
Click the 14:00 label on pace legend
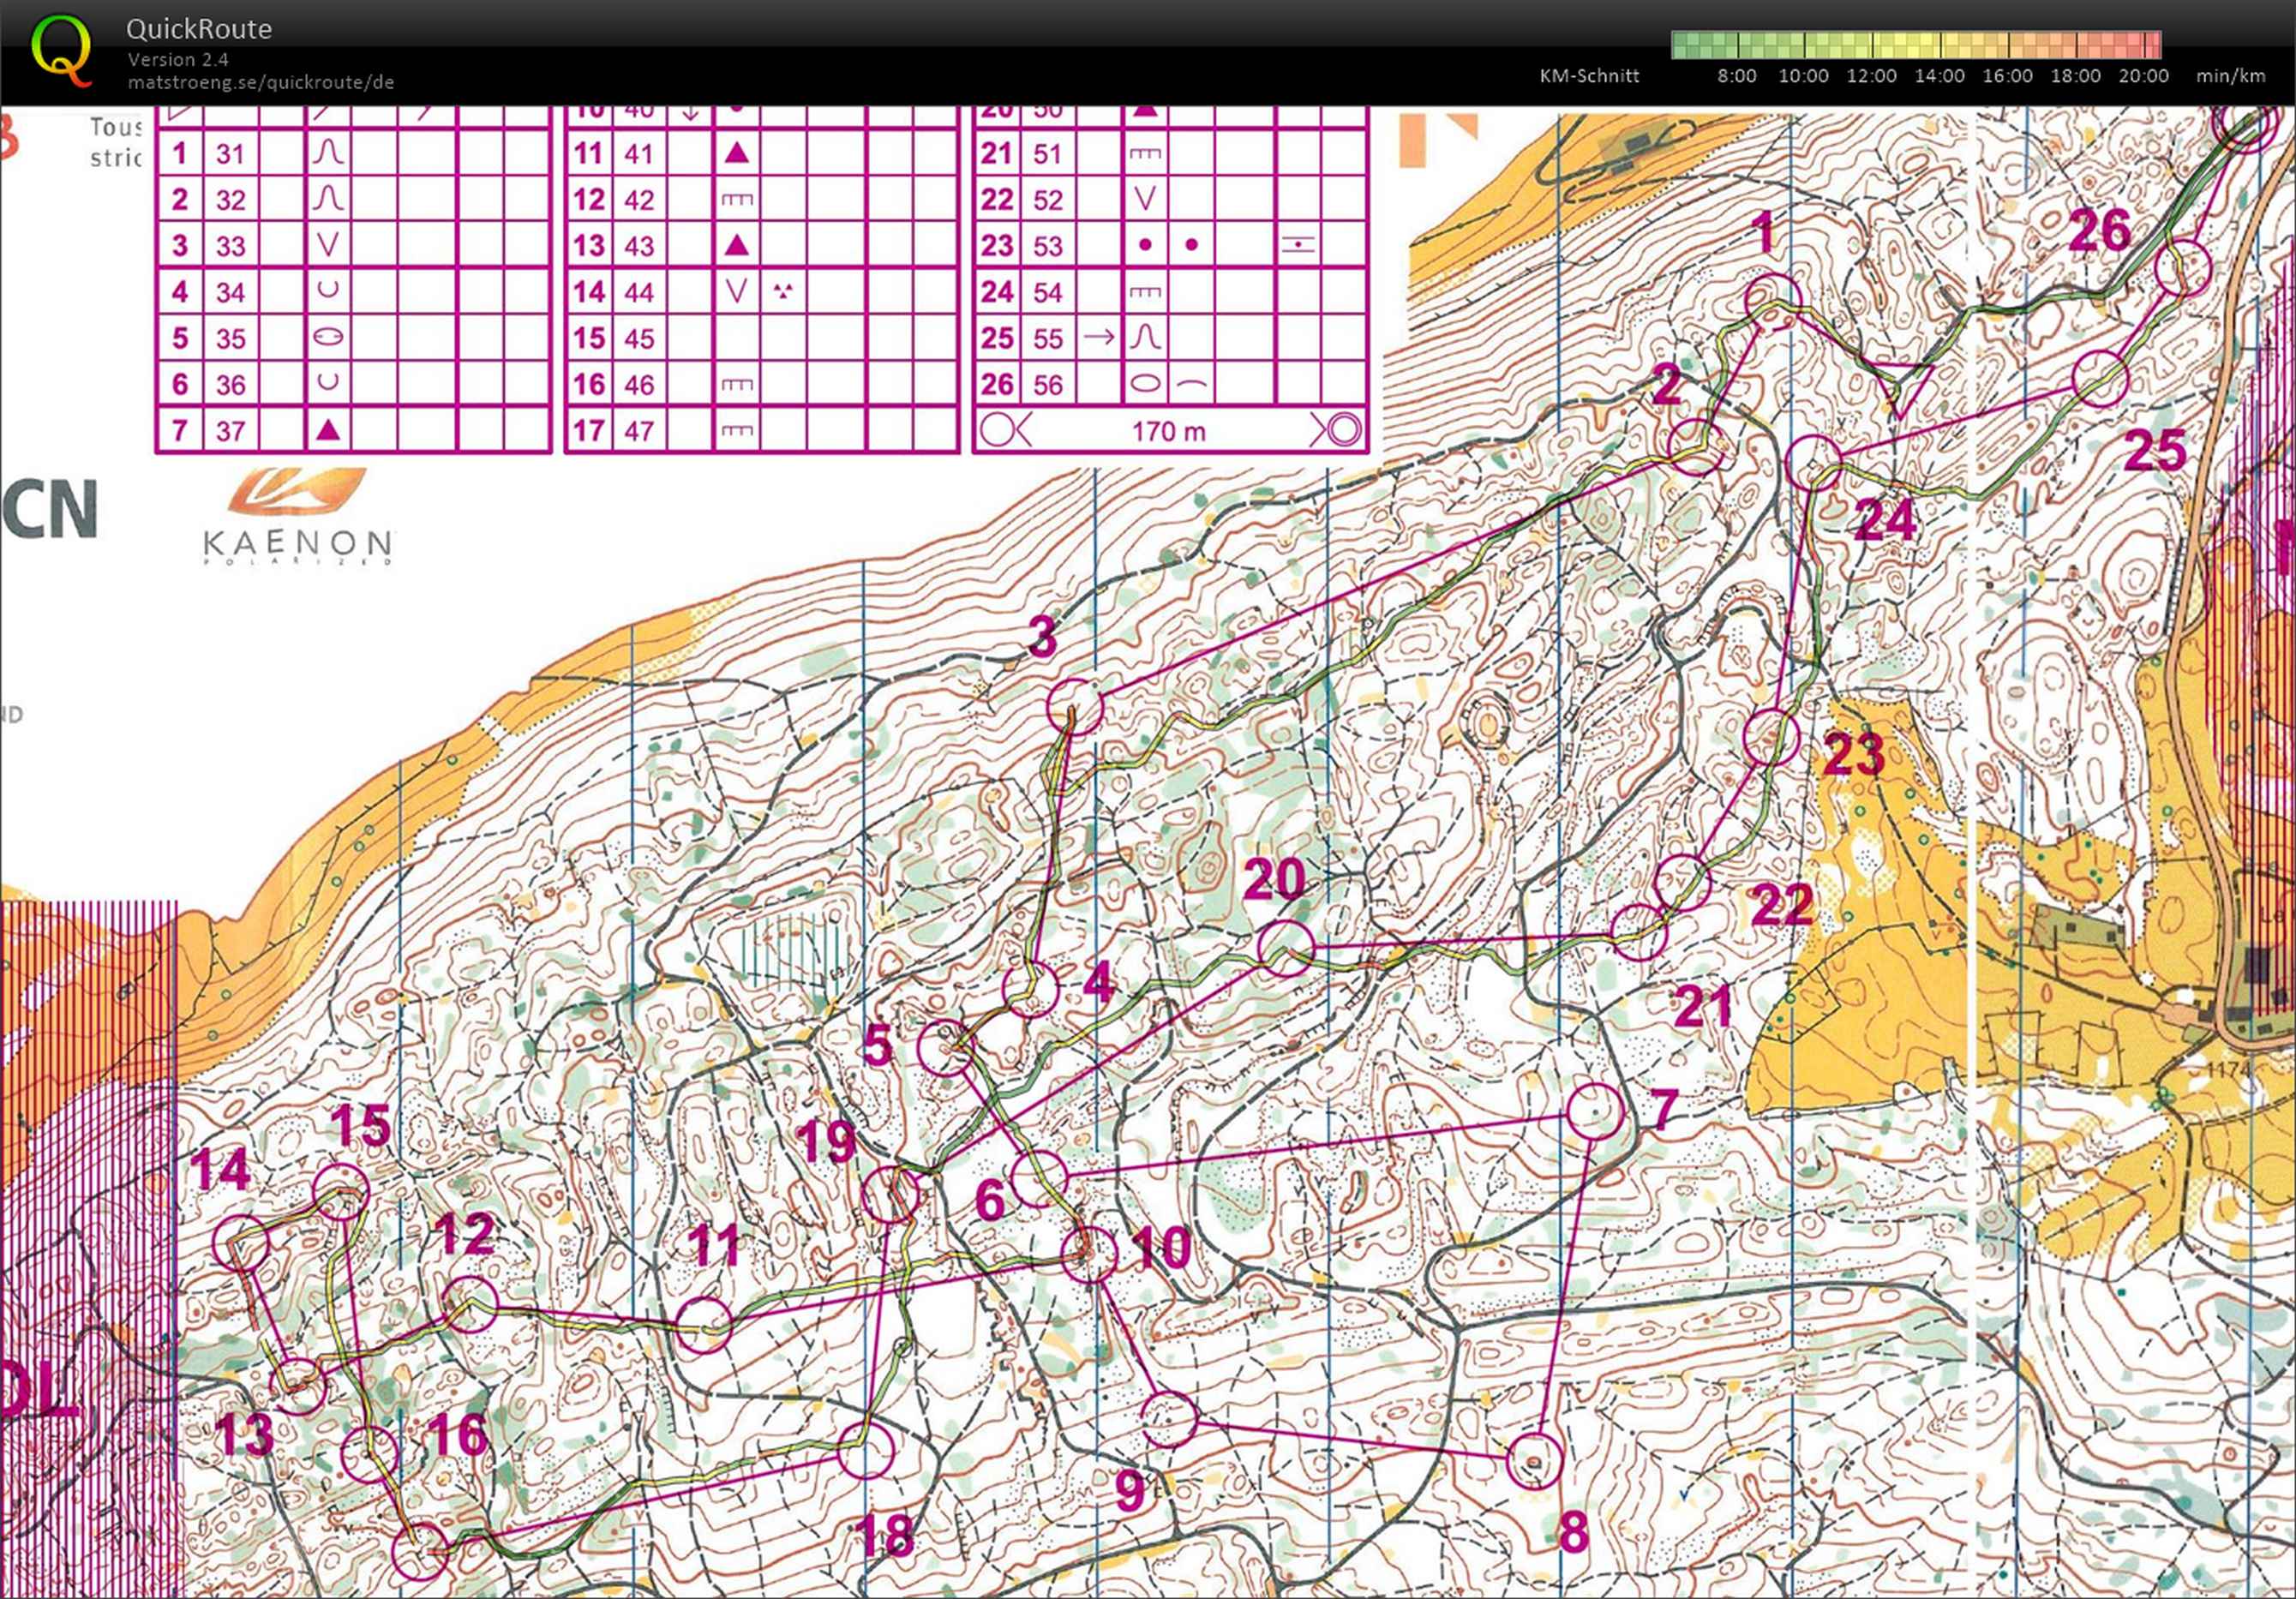pos(1939,76)
